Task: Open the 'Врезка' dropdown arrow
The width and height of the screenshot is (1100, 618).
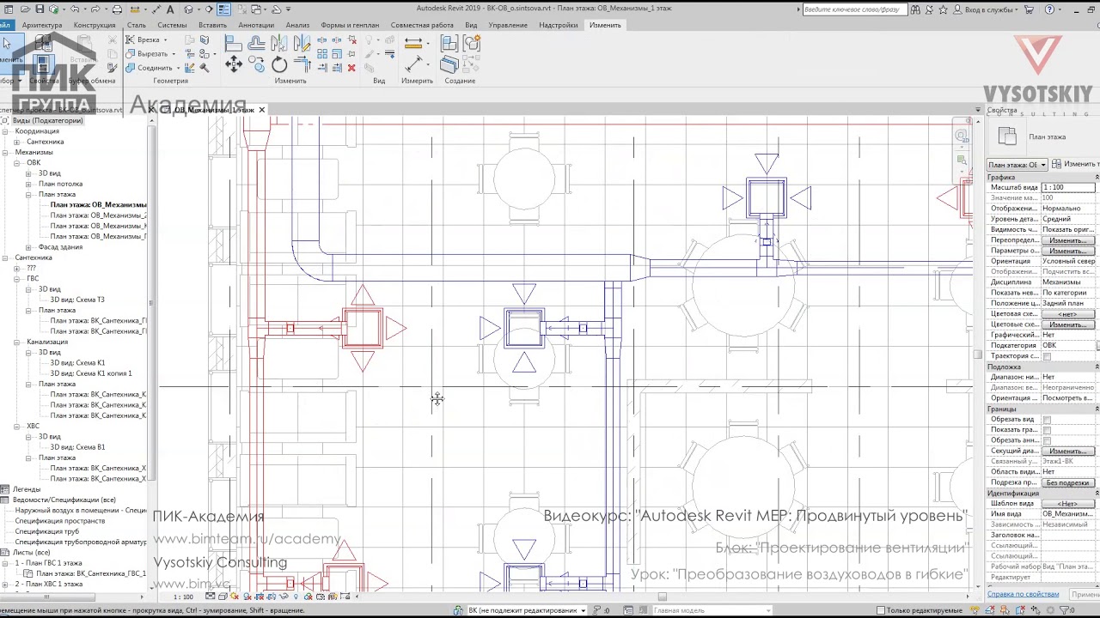Action: tap(165, 39)
